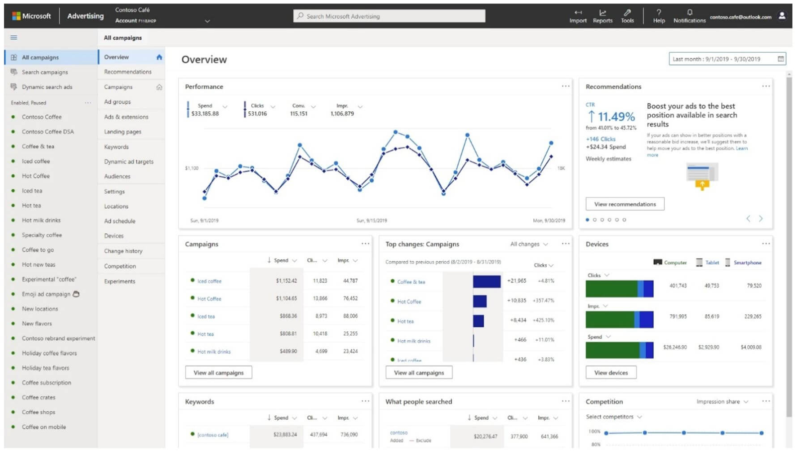
Task: Open the Clicks metric dropdown in Performance
Action: point(273,106)
